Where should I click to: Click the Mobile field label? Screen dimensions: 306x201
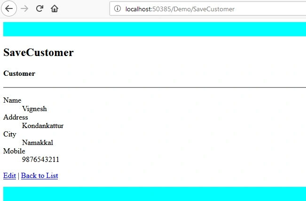pyautogui.click(x=14, y=151)
